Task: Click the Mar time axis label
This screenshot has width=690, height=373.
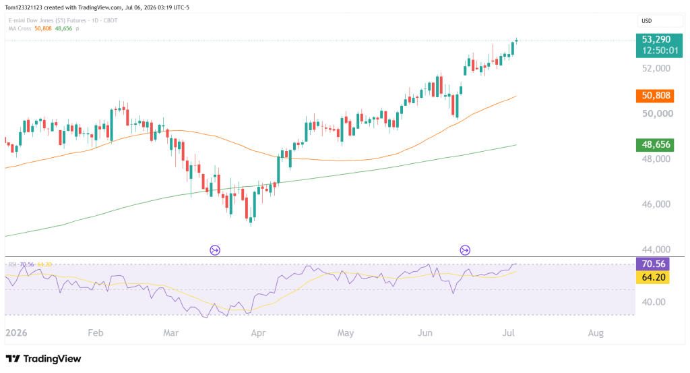Action: point(170,333)
